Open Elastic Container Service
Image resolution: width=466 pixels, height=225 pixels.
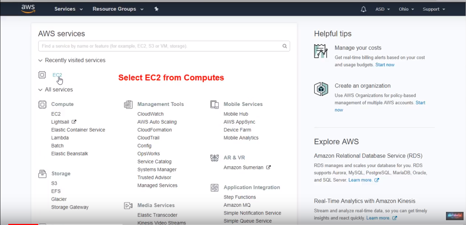coord(78,130)
